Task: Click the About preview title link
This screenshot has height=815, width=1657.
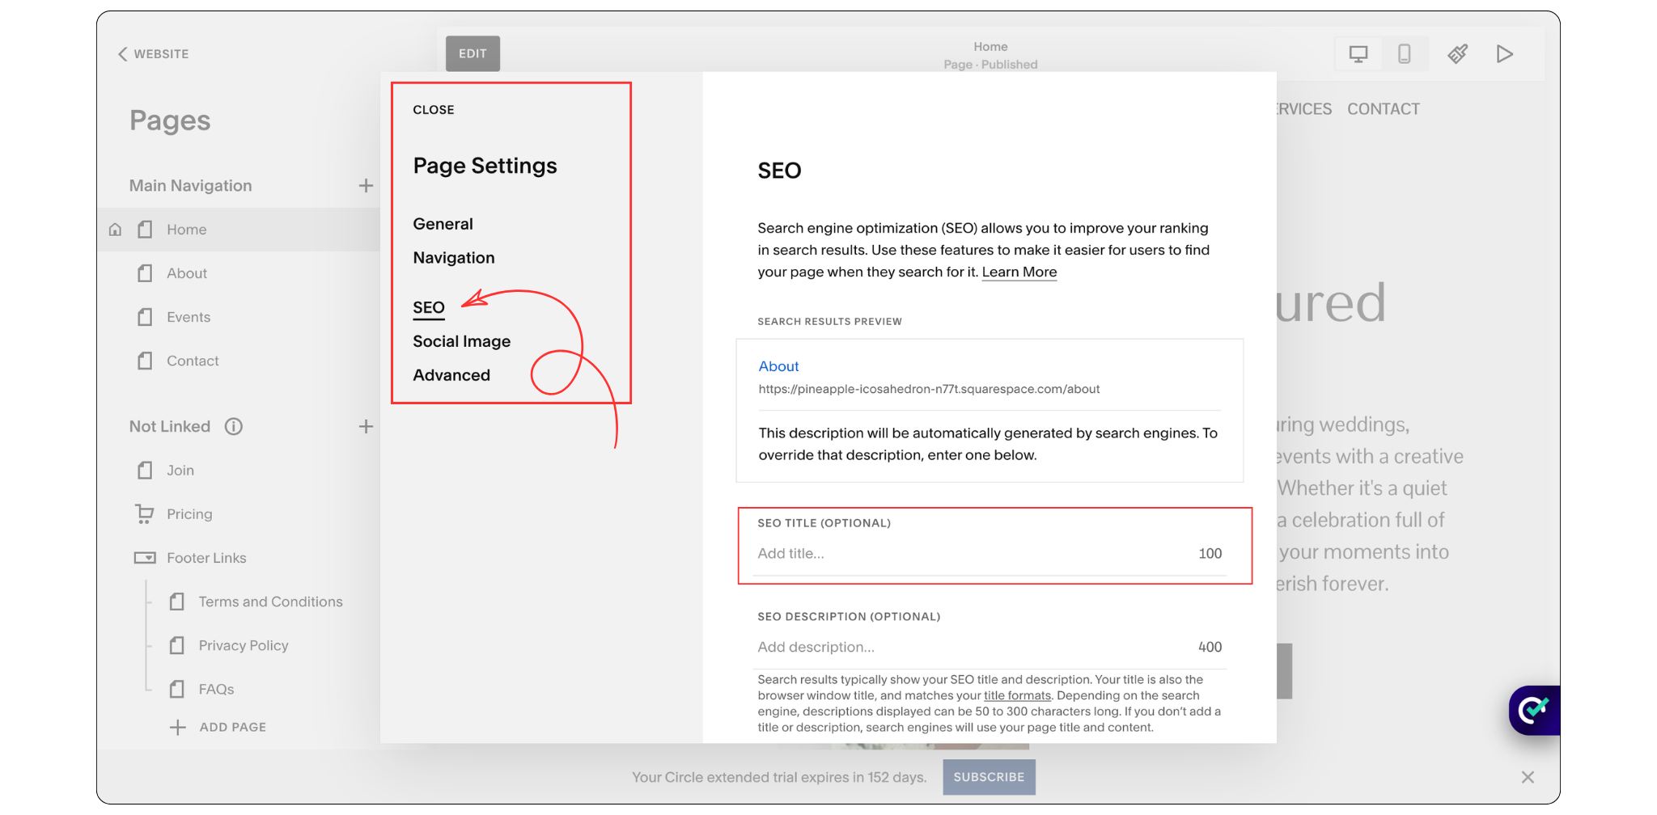Action: tap(778, 366)
